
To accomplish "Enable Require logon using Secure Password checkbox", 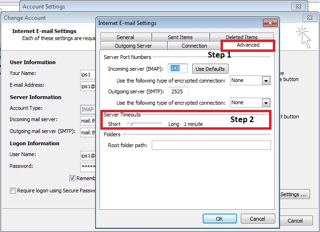I will pyautogui.click(x=13, y=191).
